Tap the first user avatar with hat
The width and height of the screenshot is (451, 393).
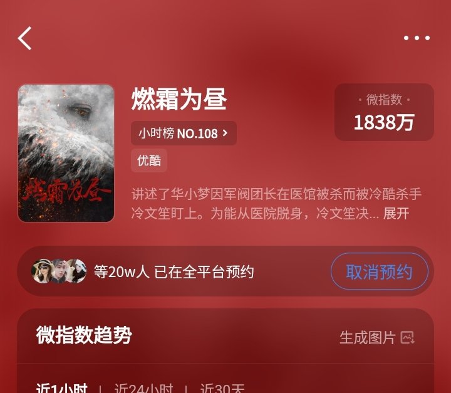[x=43, y=271]
